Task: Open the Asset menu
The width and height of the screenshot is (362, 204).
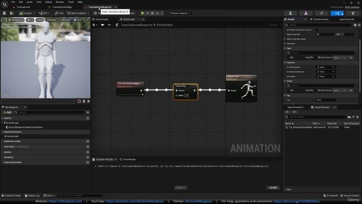Action: point(29,2)
